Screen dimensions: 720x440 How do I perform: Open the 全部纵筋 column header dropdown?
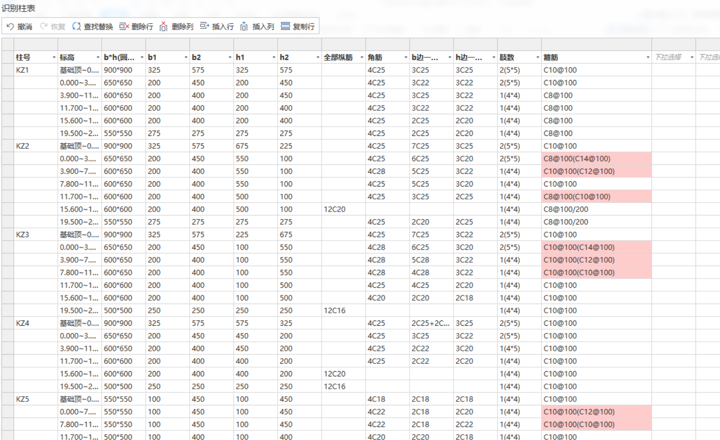361,57
